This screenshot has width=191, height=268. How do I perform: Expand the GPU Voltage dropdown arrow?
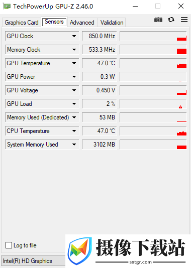click(74, 90)
